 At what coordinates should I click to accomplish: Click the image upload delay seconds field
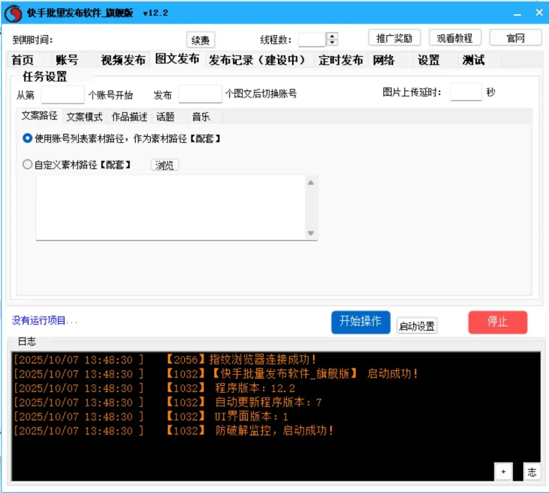click(x=465, y=92)
